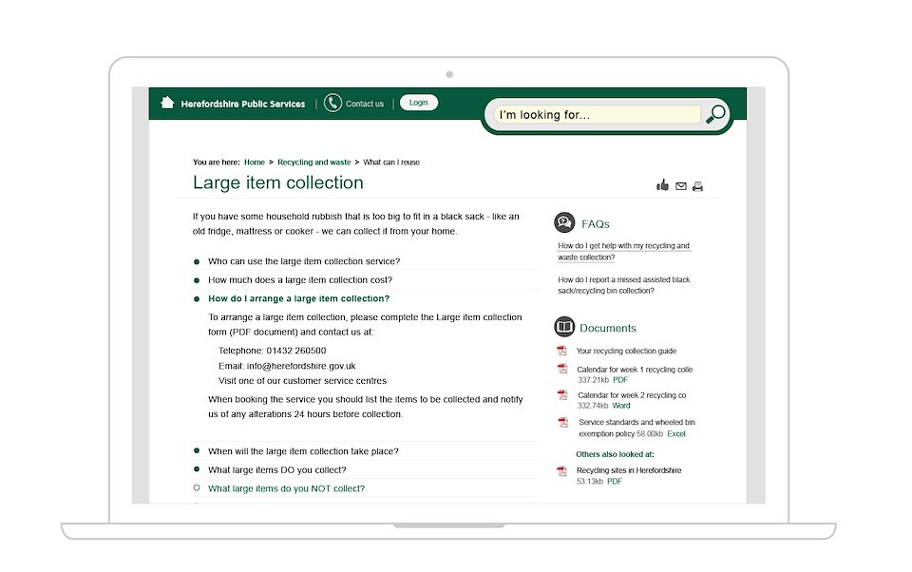
Task: Click the PDF label after 53.13kb
Action: (615, 481)
